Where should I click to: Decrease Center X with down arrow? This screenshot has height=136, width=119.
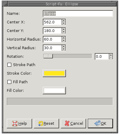64,23
